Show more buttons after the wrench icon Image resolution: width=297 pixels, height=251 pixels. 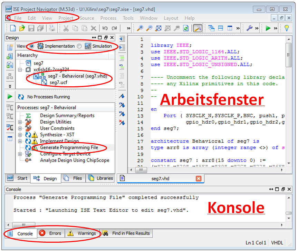(x=257, y=28)
